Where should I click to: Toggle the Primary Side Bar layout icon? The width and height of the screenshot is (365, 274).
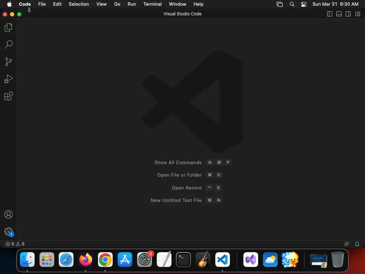click(330, 14)
